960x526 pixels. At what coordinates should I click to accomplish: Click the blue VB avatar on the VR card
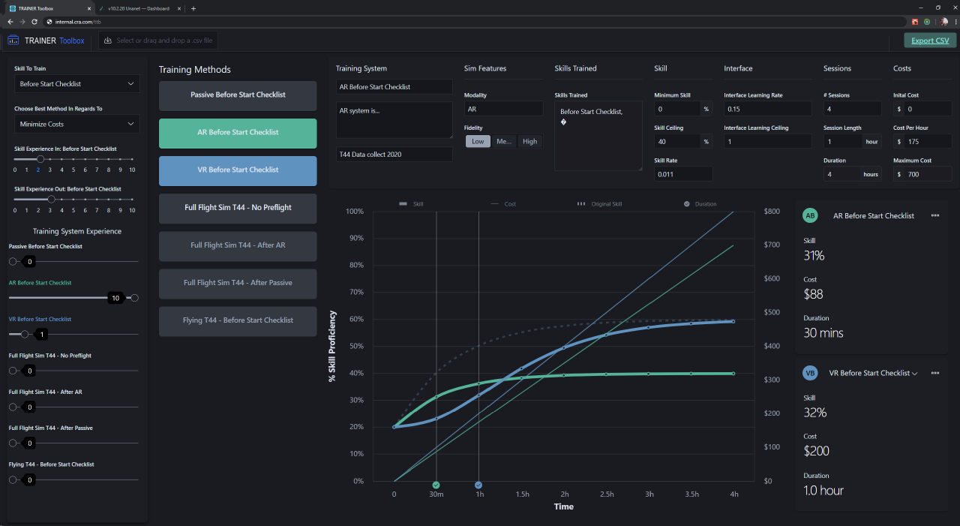point(810,373)
